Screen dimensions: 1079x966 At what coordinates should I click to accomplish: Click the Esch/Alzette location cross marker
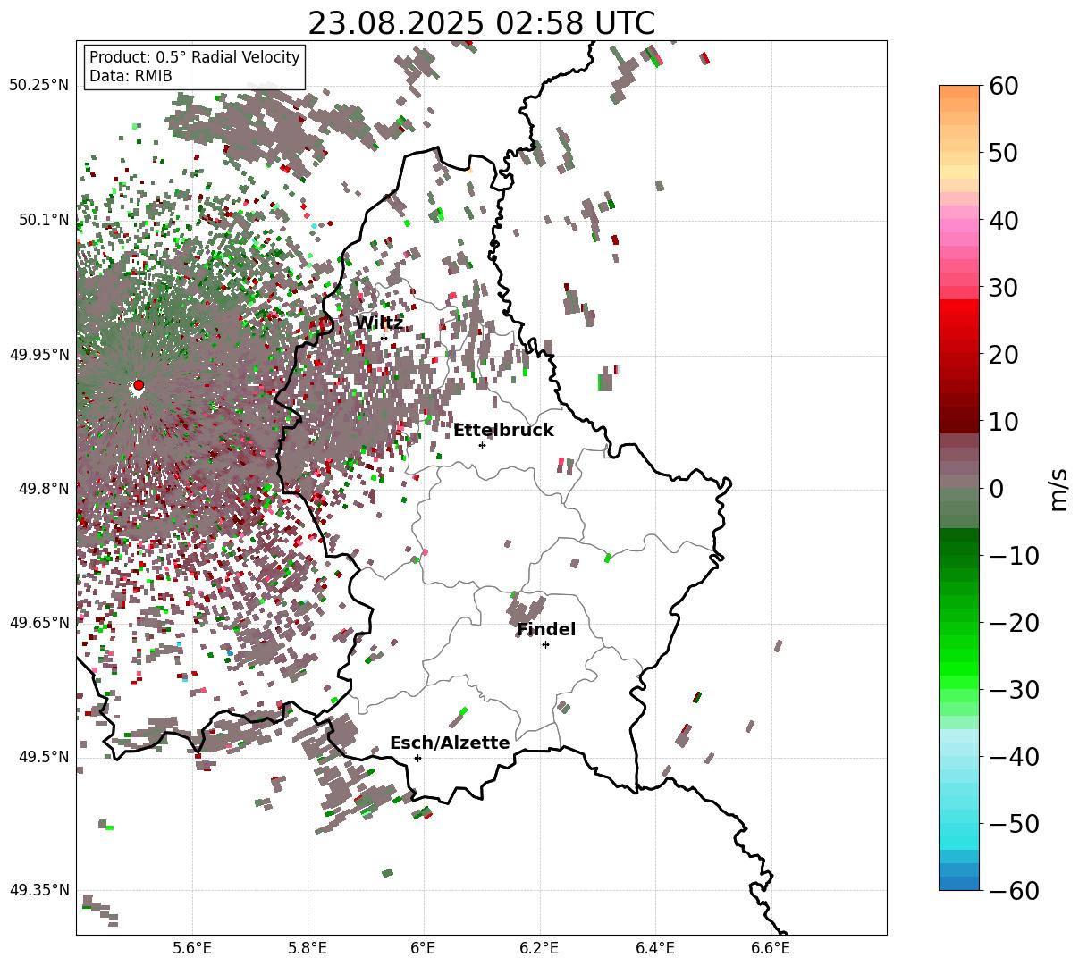(417, 758)
